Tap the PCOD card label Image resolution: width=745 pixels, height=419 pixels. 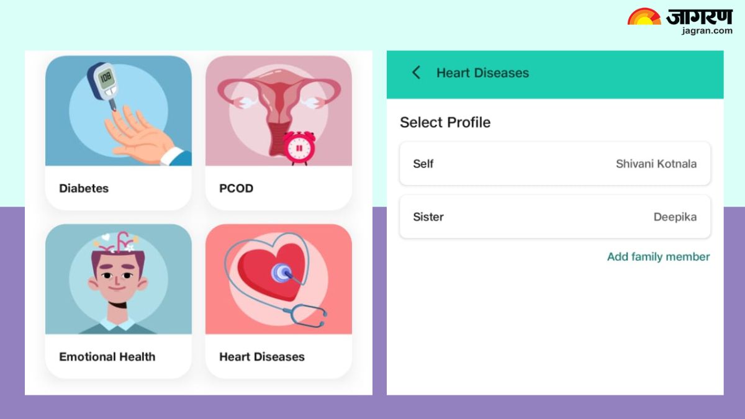(237, 188)
